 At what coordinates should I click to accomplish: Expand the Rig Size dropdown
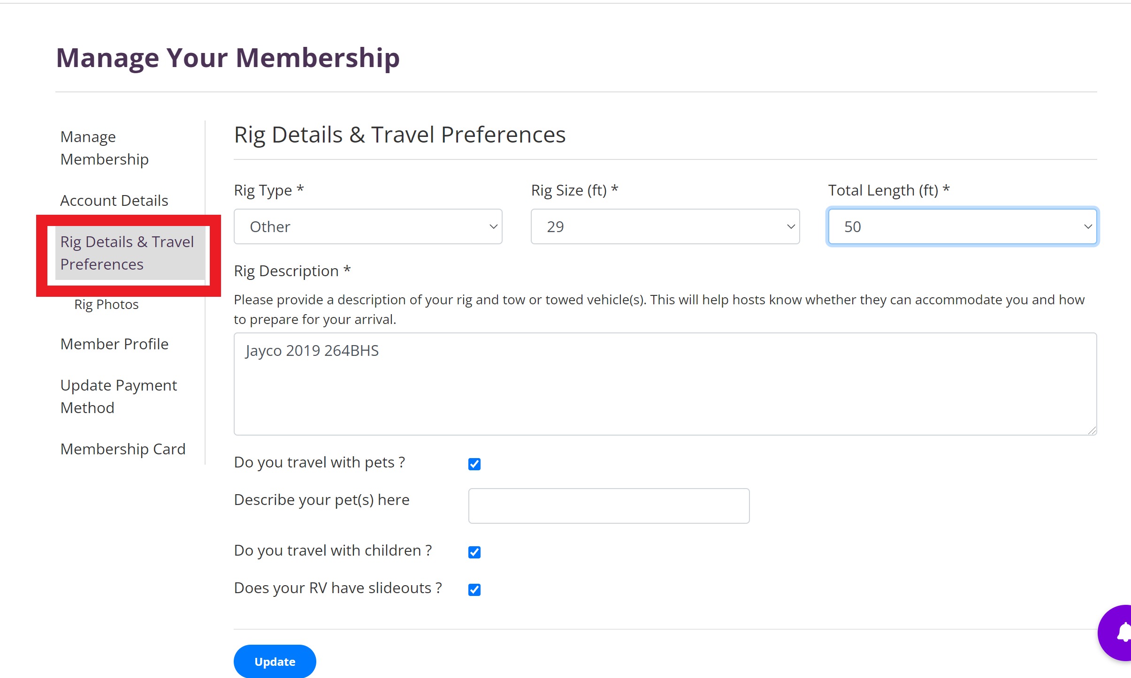tap(665, 227)
